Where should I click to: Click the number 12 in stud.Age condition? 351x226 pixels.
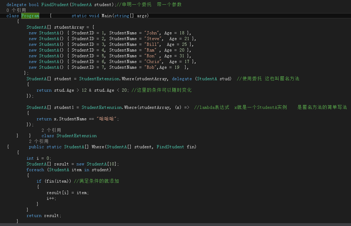(84, 90)
